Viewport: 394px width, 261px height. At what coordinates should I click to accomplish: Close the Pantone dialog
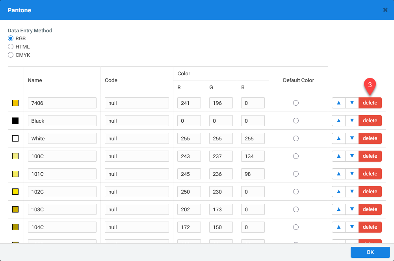[x=385, y=10]
